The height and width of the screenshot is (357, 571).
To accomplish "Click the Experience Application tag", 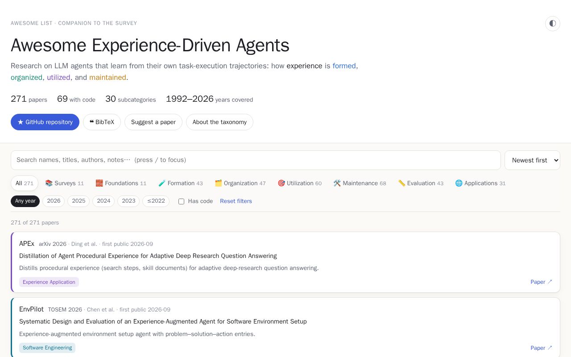I will (x=49, y=282).
